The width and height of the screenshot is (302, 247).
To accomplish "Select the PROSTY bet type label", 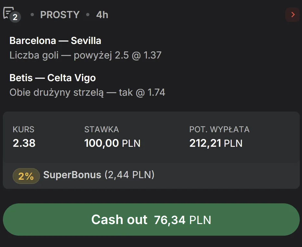I will pos(60,15).
